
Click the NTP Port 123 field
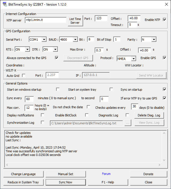(x=101, y=18)
